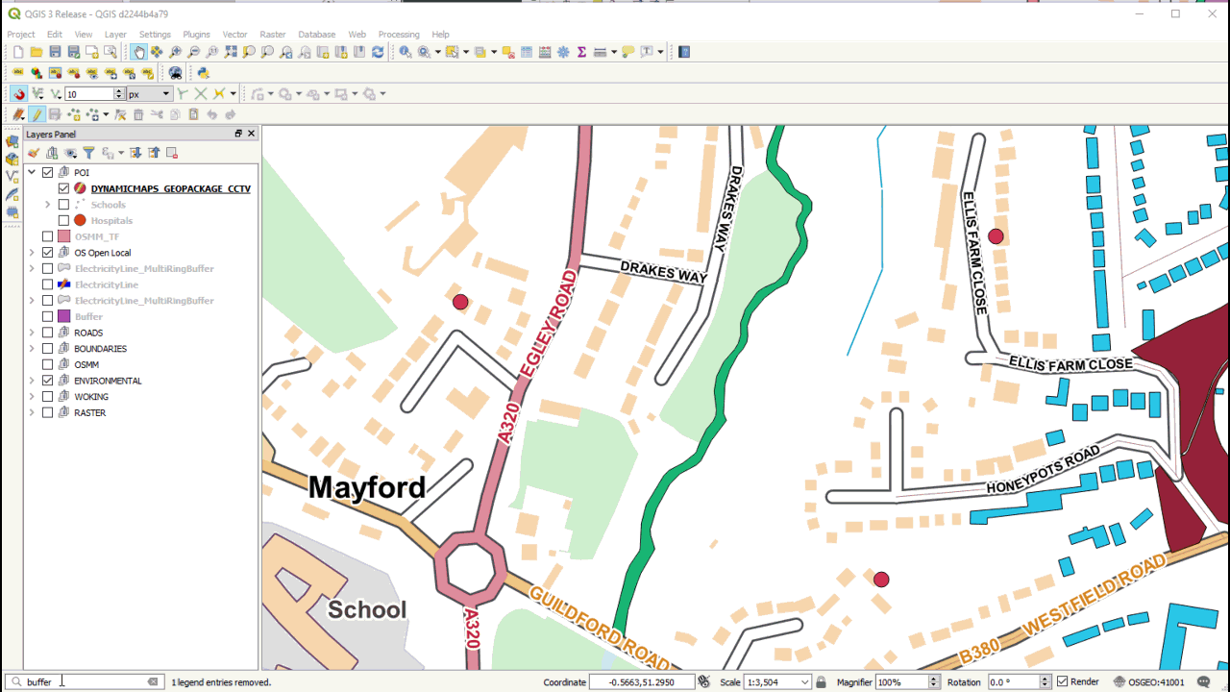The height and width of the screenshot is (692, 1230).
Task: Click the Buffer layer purple swatch
Action: click(x=64, y=316)
